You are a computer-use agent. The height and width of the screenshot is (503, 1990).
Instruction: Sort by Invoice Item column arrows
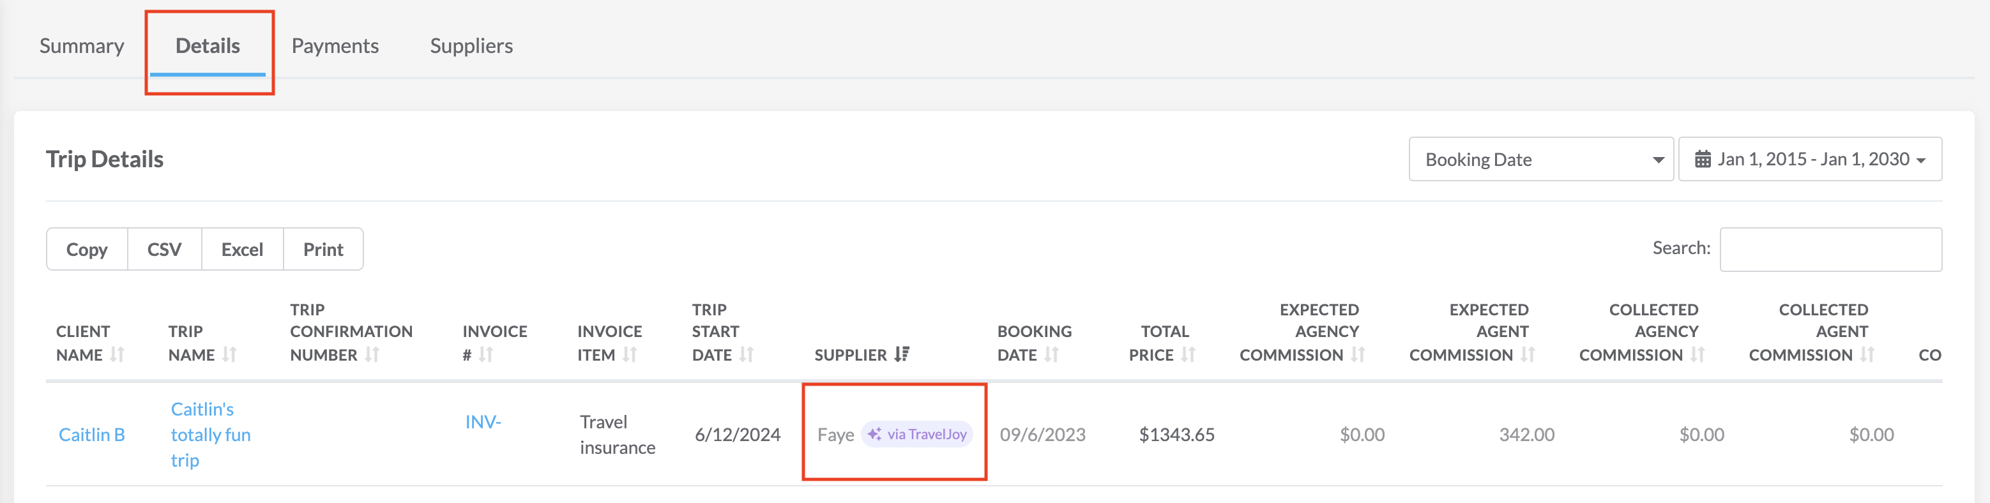(630, 355)
